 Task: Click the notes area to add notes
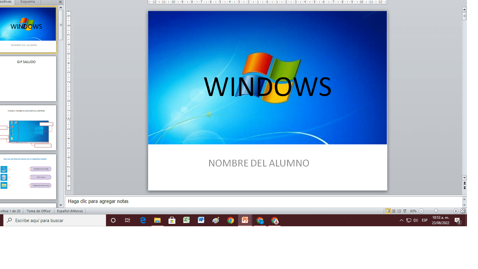263,201
